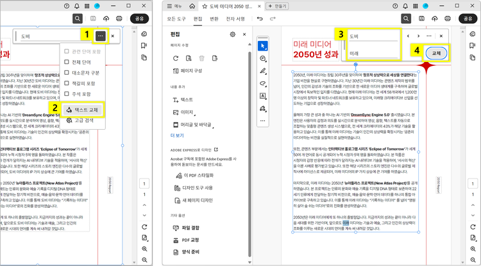This screenshot has height=266, width=481.
Task: Select the signature stamp tool
Action: (262, 109)
